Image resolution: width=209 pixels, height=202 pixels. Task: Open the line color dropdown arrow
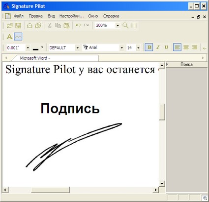(x=42, y=47)
